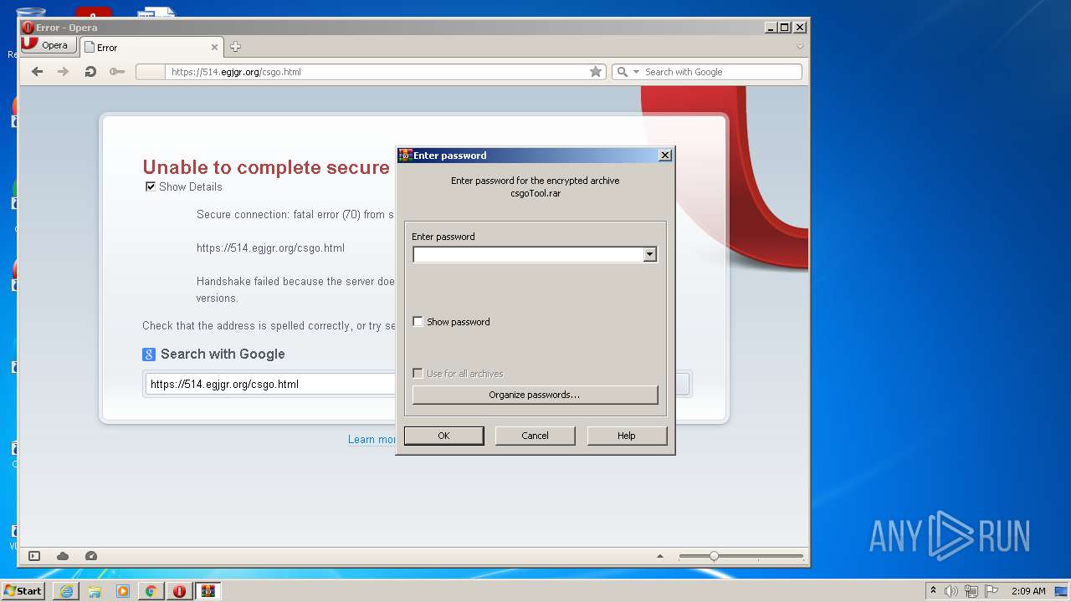Open the volume speaker tray icon
The width and height of the screenshot is (1071, 602).
(x=951, y=591)
